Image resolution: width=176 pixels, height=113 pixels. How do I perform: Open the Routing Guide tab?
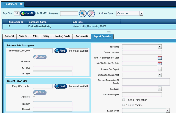point(62,36)
